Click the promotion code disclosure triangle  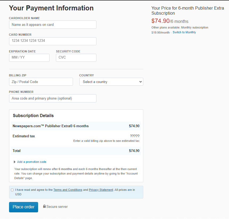point(14,162)
